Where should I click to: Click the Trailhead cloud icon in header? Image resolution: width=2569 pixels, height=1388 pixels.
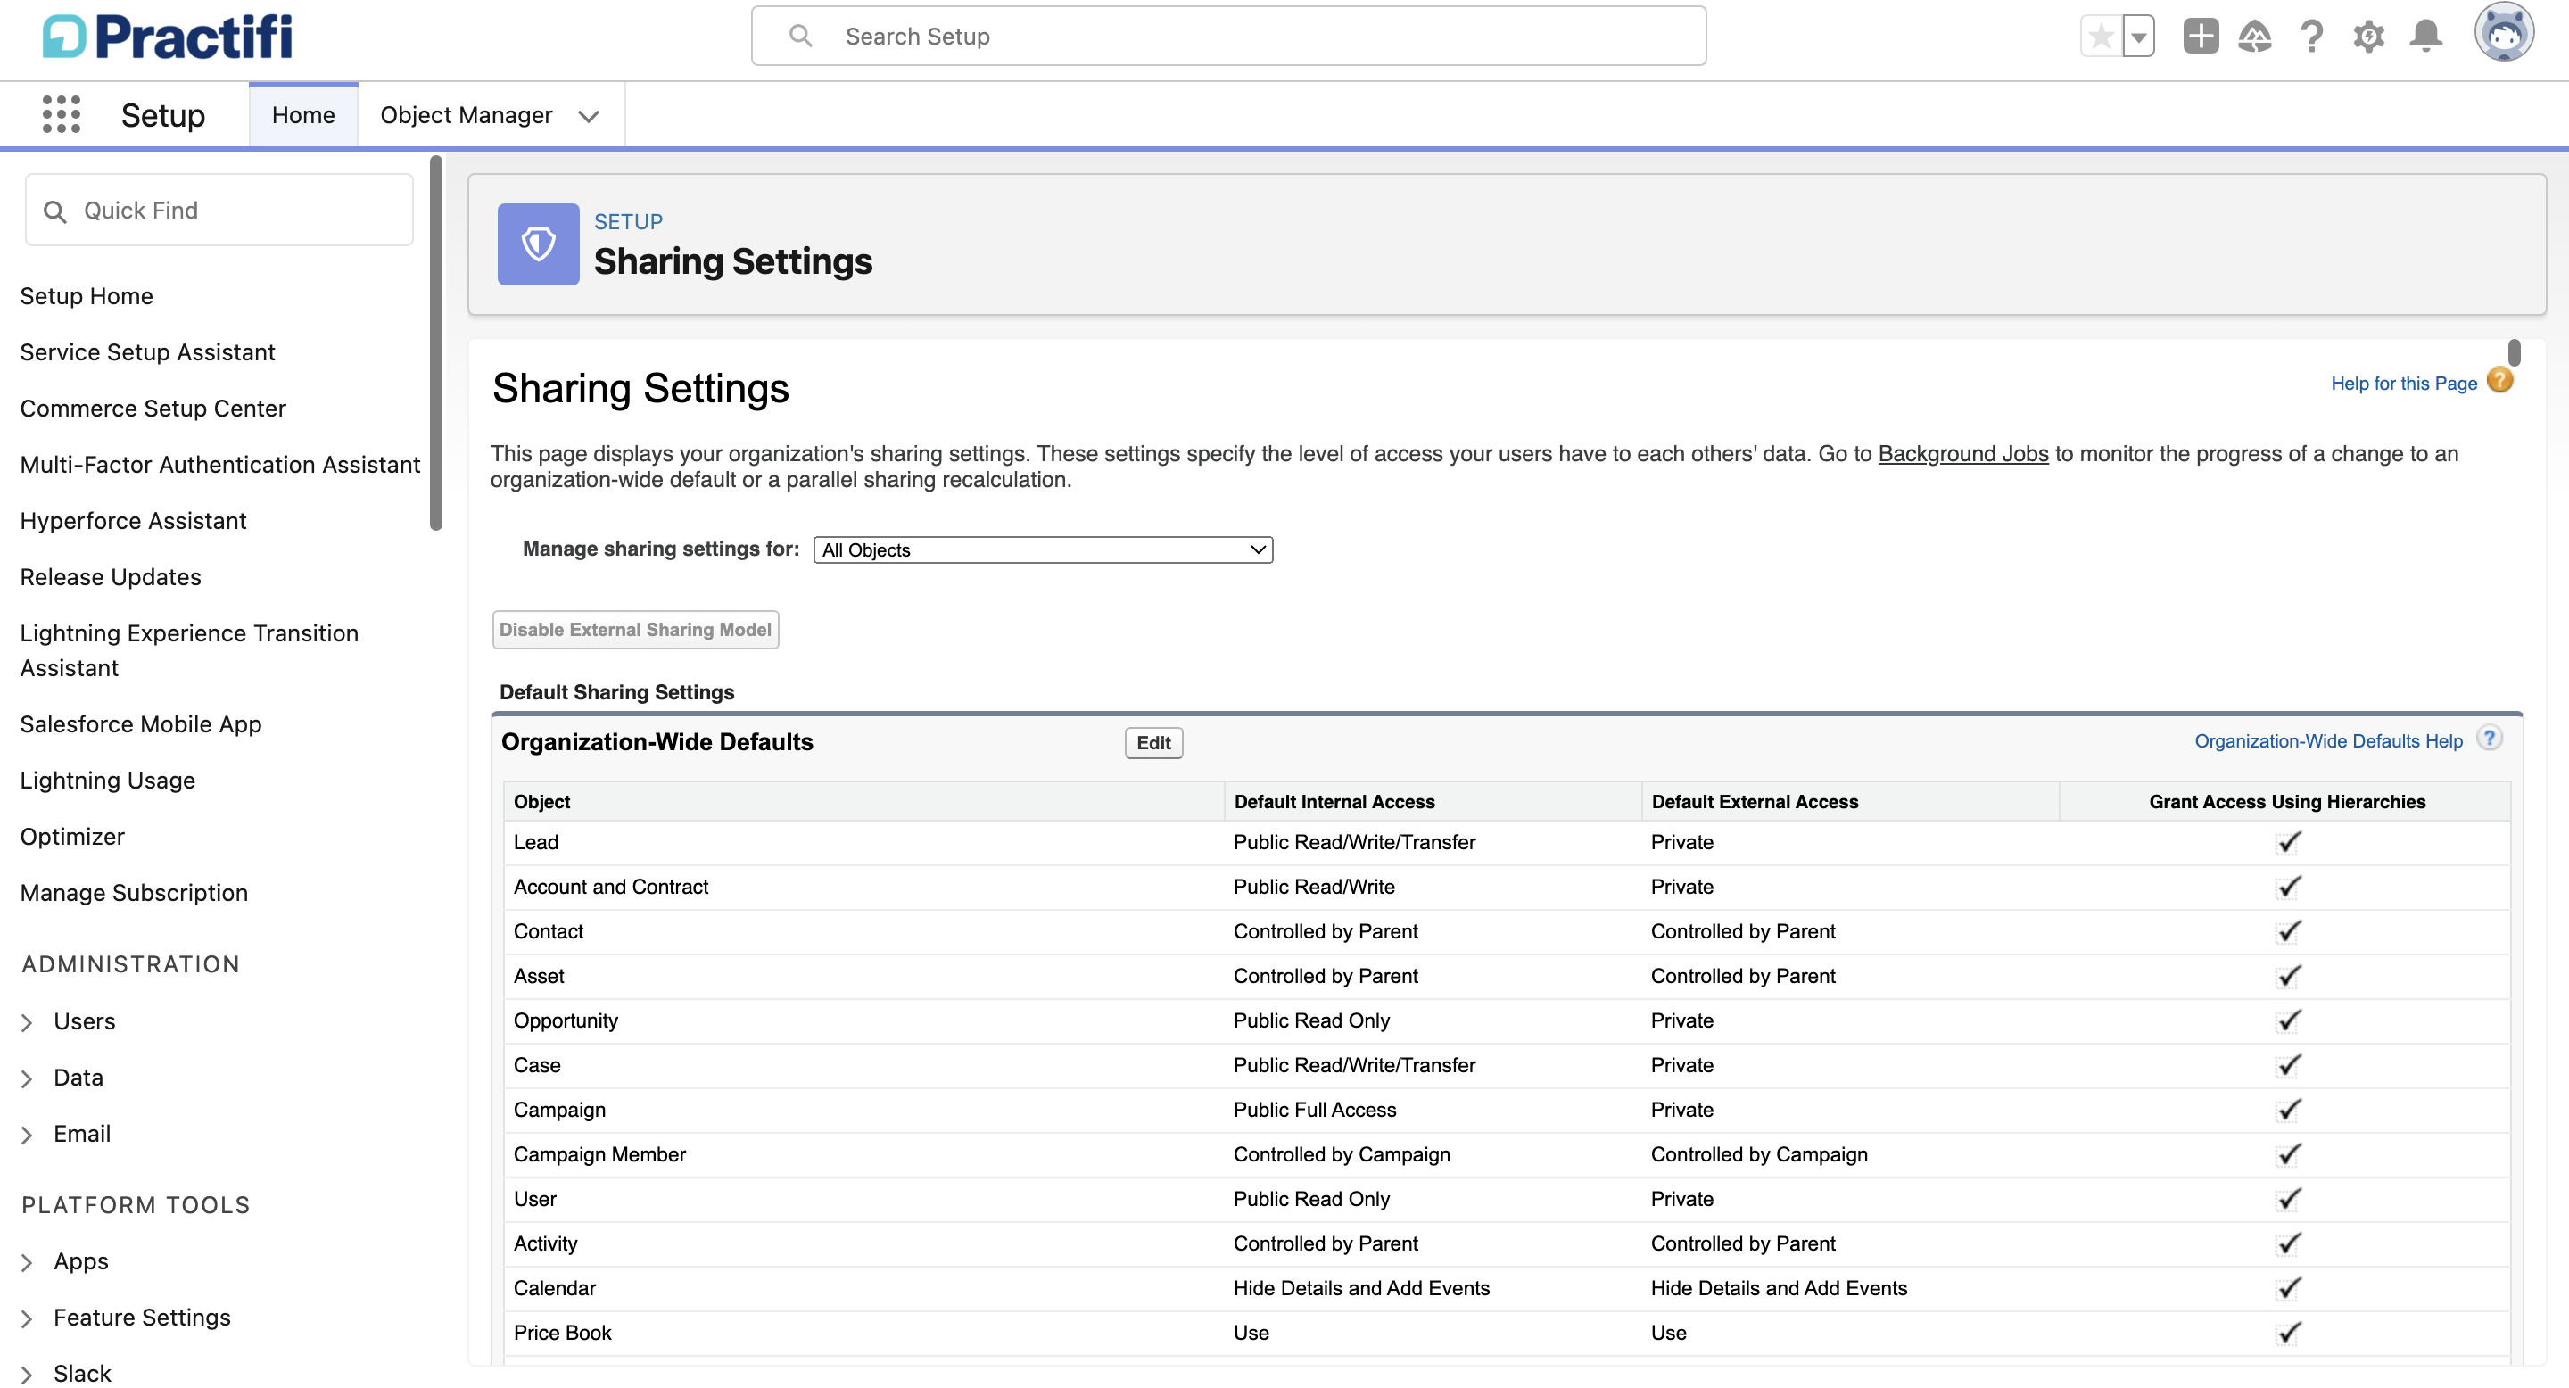[x=2256, y=36]
